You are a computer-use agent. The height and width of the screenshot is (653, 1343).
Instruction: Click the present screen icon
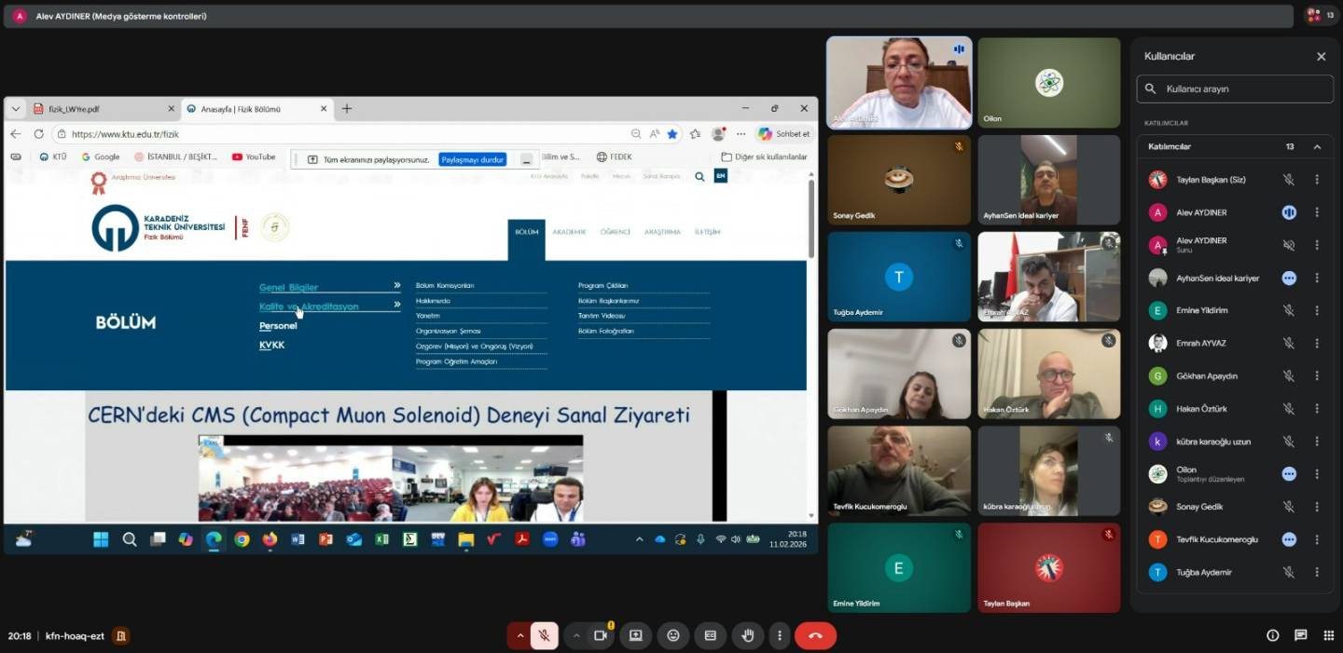[x=635, y=635]
